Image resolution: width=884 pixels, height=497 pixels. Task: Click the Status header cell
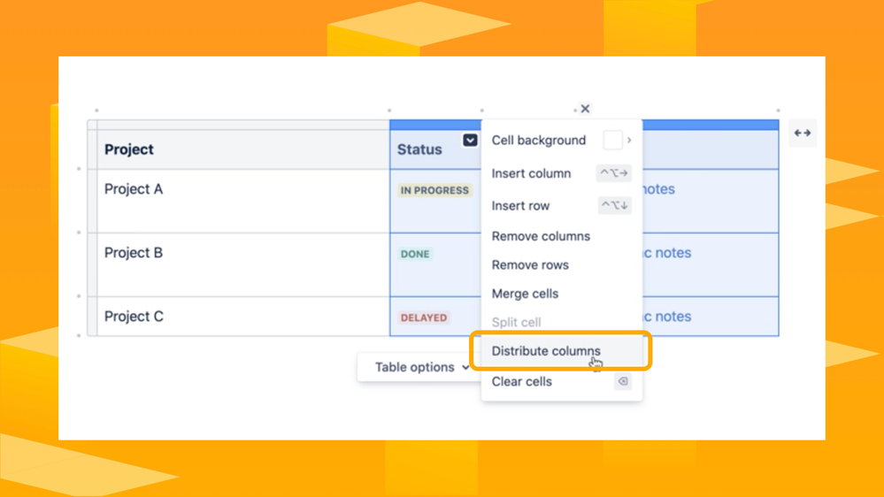(x=435, y=149)
